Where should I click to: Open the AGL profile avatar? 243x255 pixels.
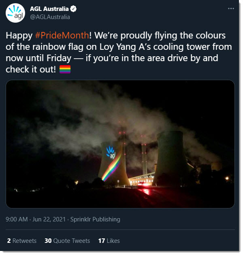15,13
